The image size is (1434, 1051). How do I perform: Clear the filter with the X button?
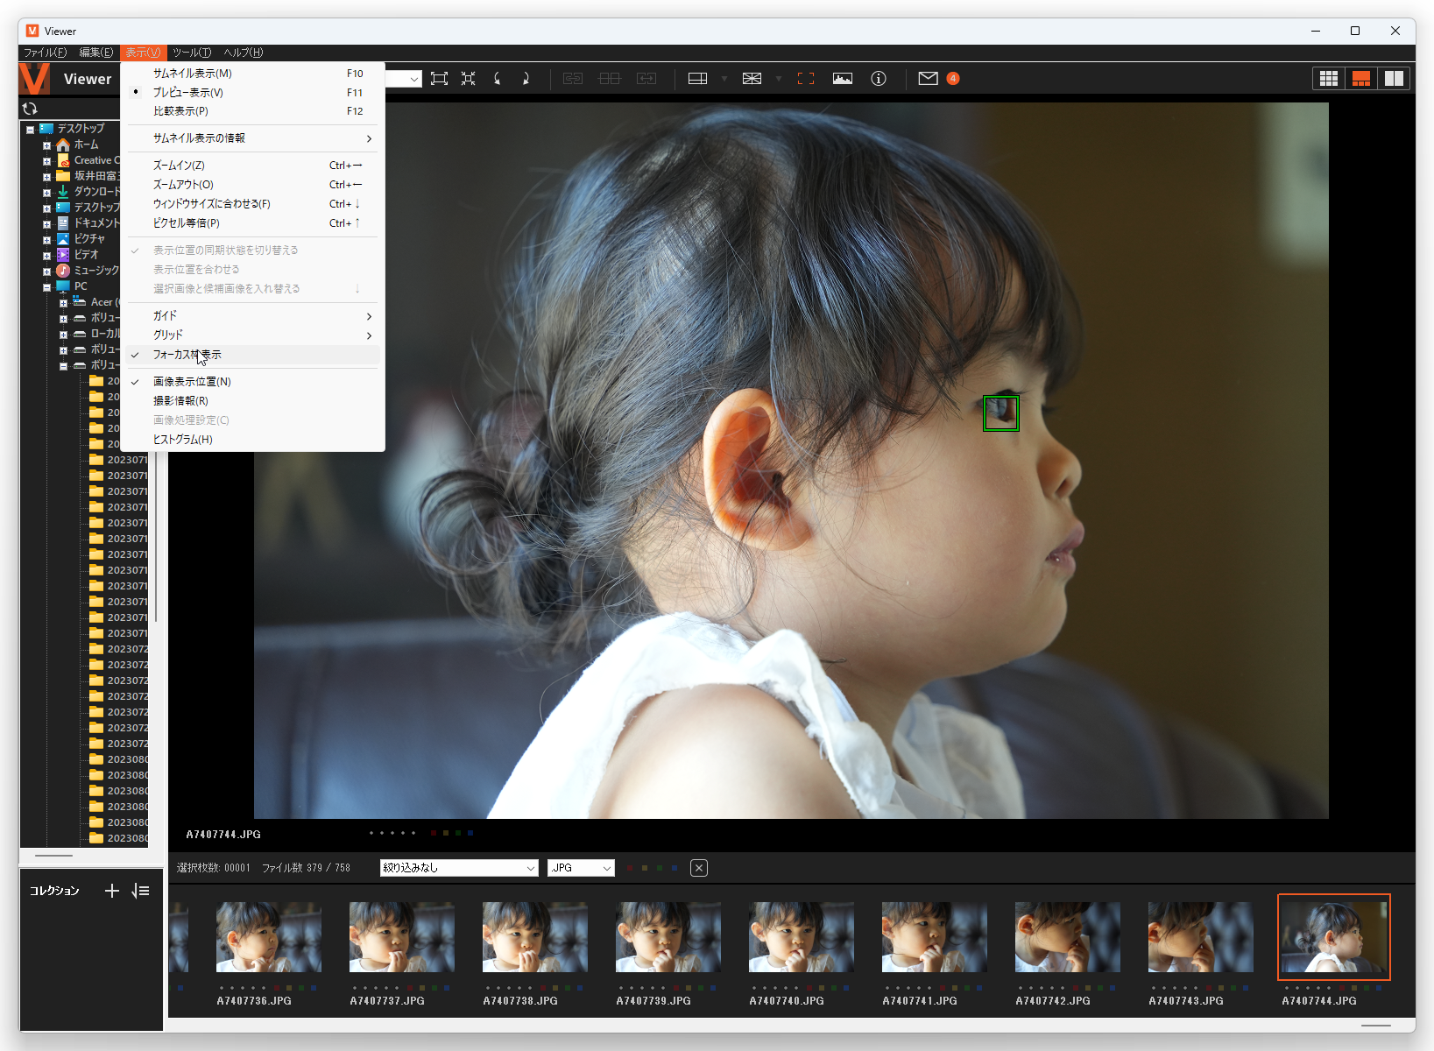point(698,868)
